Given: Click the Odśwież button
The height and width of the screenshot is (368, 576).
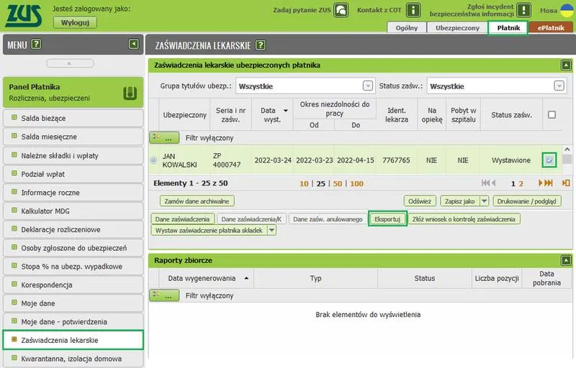Looking at the screenshot, I should 420,201.
